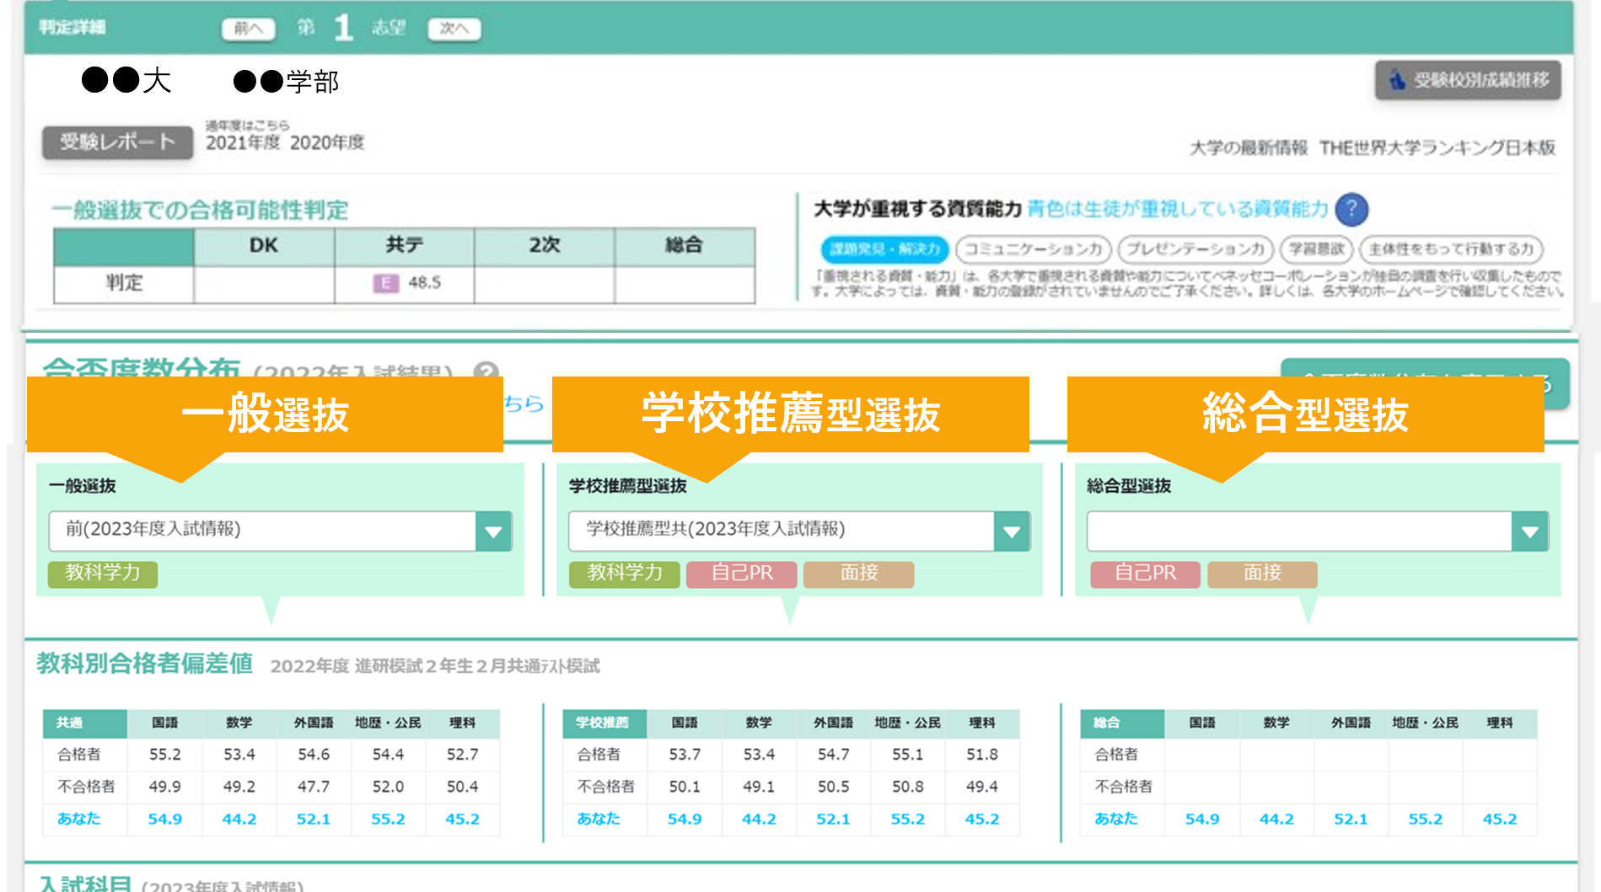Click 面接 tag under 学校推薦型選抜
The image size is (1601, 892).
(859, 574)
